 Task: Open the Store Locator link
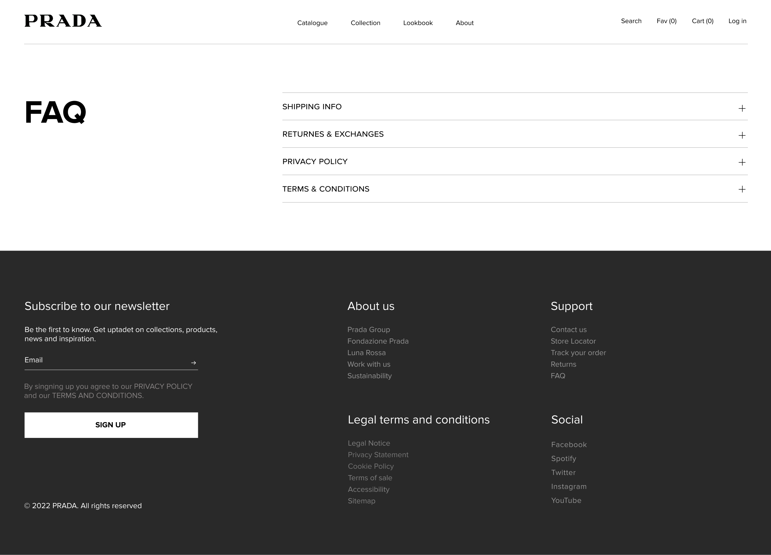(x=573, y=341)
